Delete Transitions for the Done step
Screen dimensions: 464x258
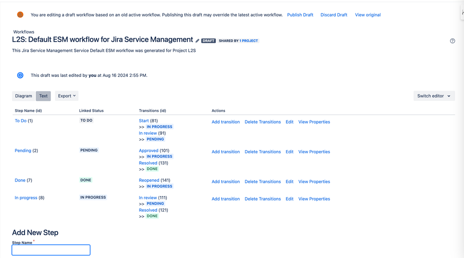point(263,181)
